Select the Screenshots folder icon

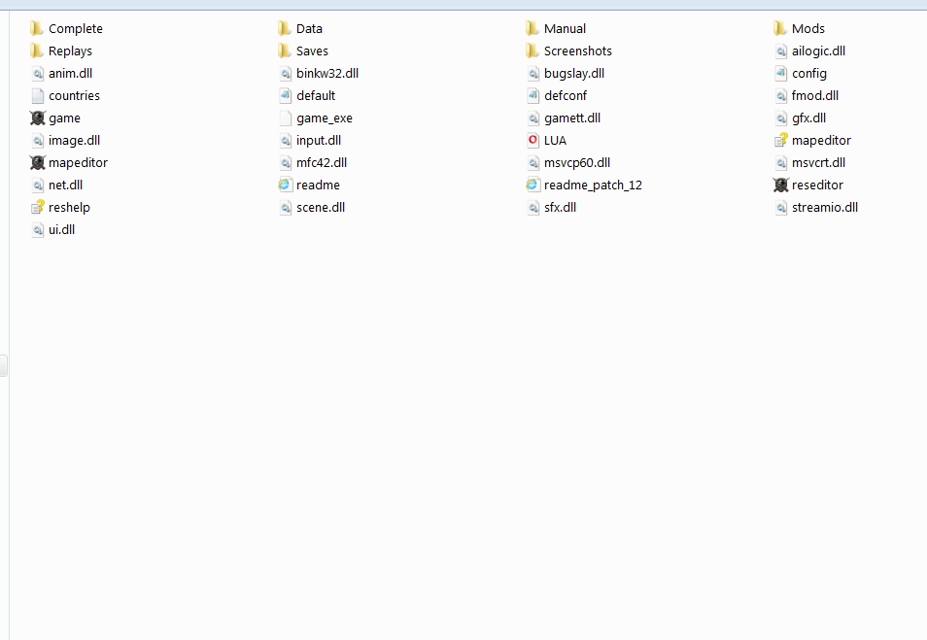click(x=532, y=51)
